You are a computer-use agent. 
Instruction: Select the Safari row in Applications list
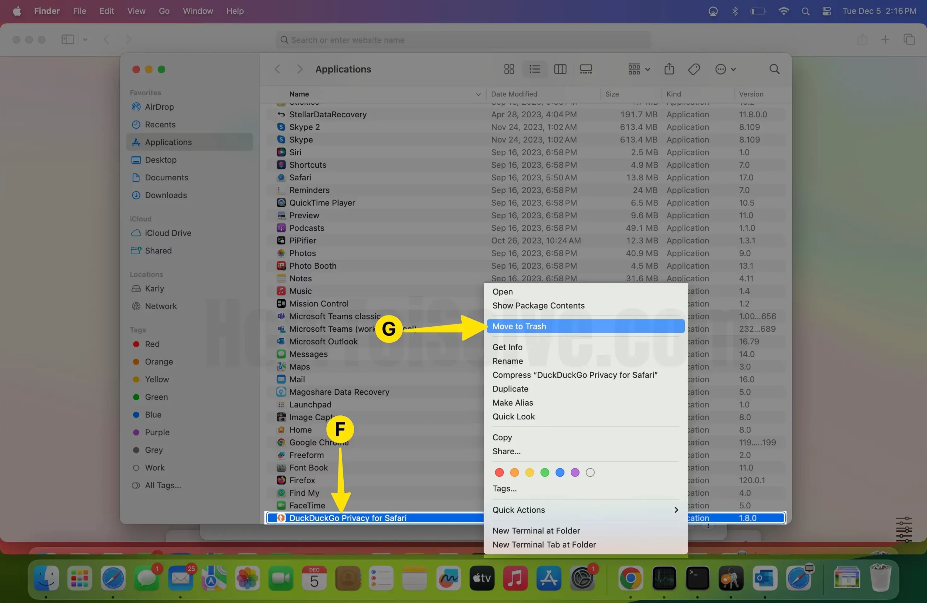click(525, 177)
